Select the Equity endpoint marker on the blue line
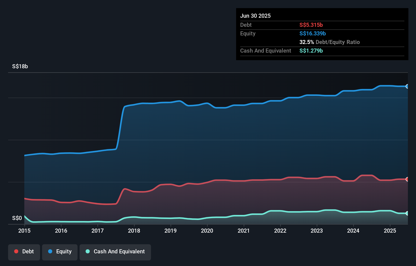 pyautogui.click(x=407, y=86)
